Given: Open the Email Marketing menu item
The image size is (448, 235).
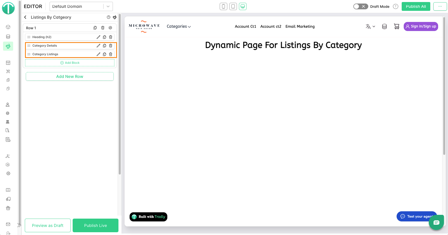Looking at the screenshot, I should click(x=300, y=26).
